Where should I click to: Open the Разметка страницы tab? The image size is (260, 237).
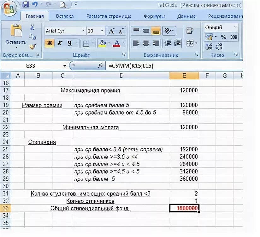(x=109, y=16)
